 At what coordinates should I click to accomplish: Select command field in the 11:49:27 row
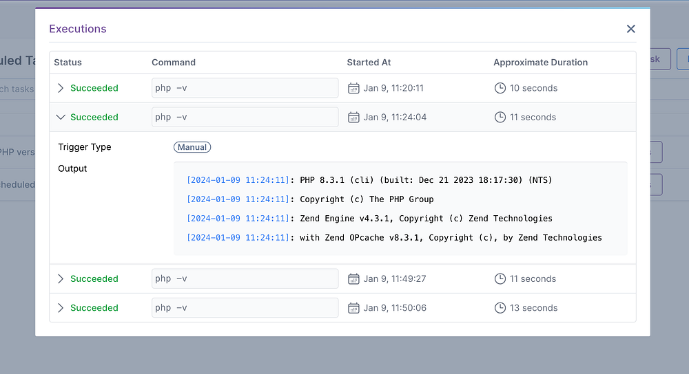(x=245, y=279)
